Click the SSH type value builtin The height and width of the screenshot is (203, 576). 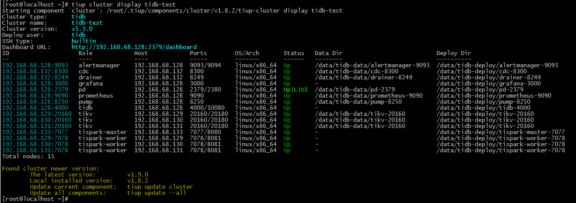click(84, 41)
